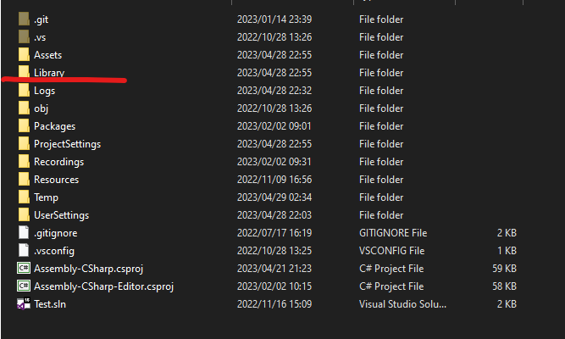The width and height of the screenshot is (565, 339).
Task: Select the ProjectSettings folder name
Action: click(x=67, y=144)
